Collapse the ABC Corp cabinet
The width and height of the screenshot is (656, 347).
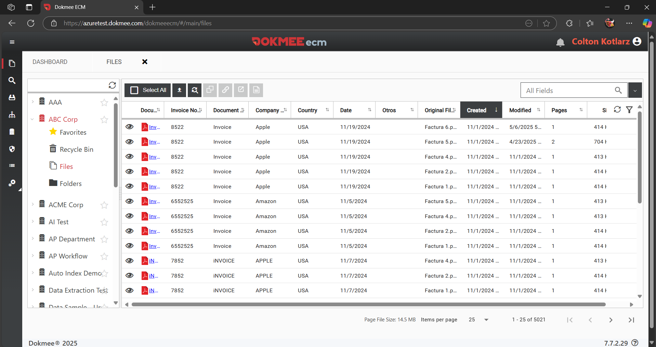click(32, 119)
